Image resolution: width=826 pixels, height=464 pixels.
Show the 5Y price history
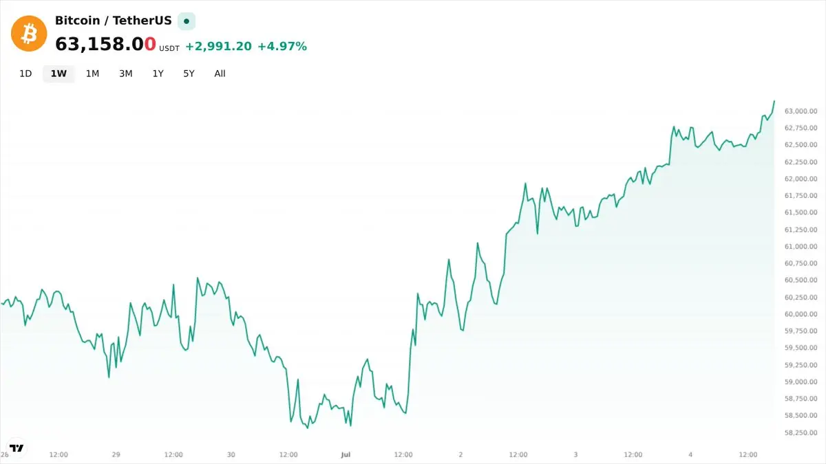(189, 74)
